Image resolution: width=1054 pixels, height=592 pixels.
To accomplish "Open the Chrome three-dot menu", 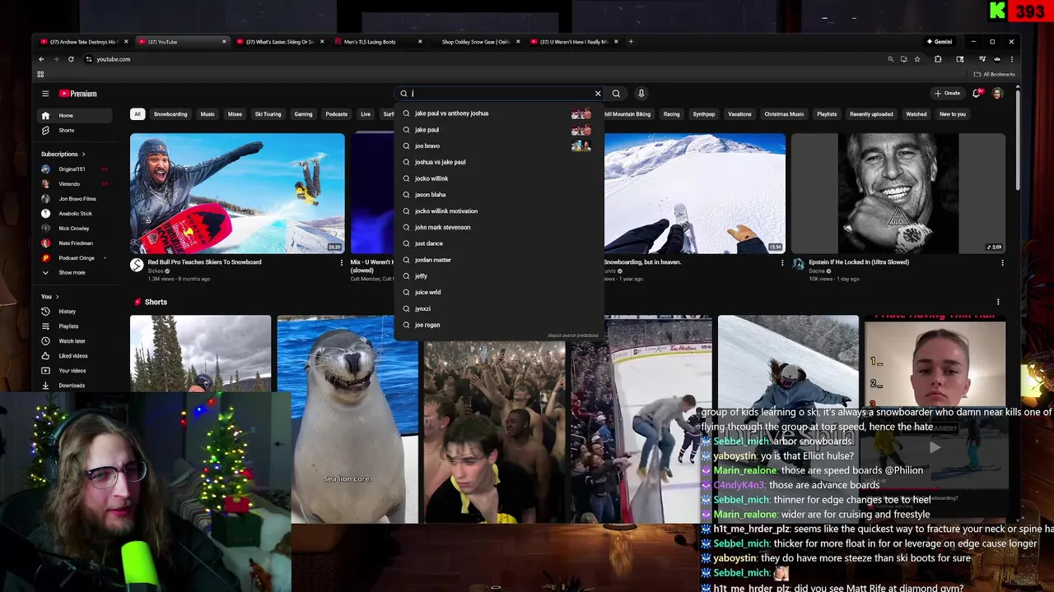I will [x=1012, y=59].
